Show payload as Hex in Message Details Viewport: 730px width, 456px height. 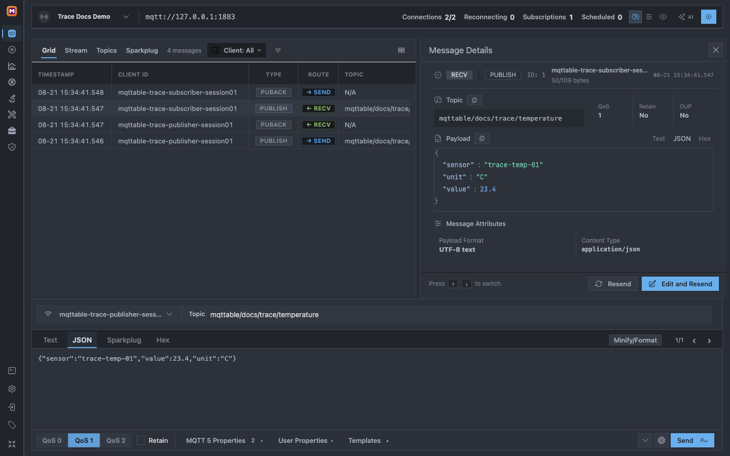pos(705,138)
